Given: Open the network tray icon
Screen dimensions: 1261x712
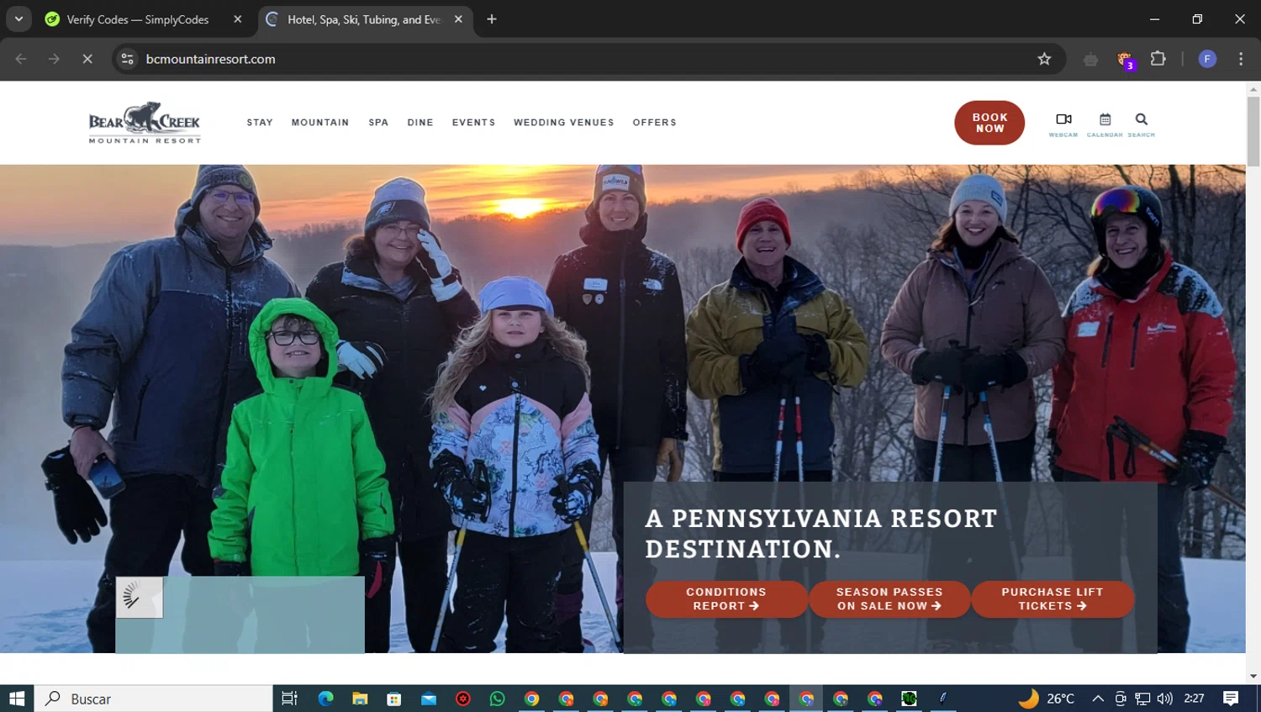Looking at the screenshot, I should (1142, 699).
